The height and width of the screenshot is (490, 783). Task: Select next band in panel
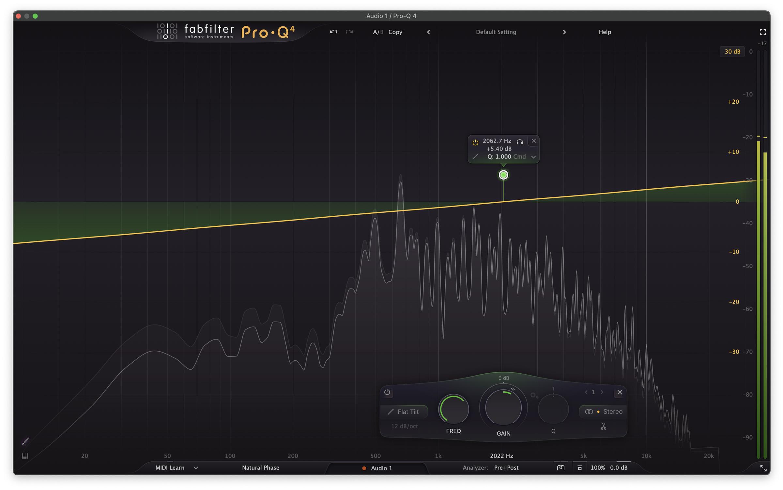click(x=602, y=392)
